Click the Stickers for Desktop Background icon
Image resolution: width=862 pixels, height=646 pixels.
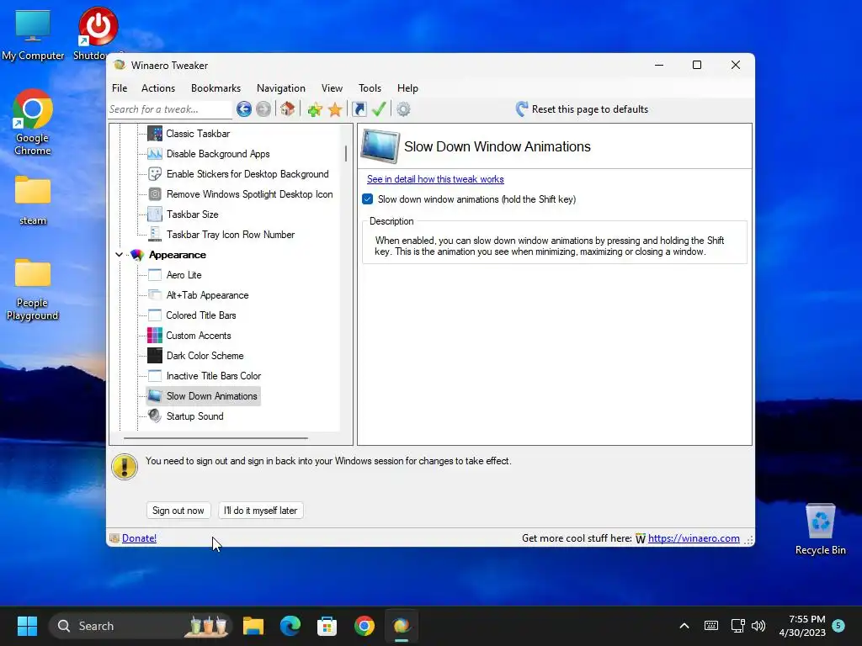(x=155, y=174)
